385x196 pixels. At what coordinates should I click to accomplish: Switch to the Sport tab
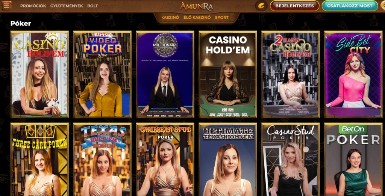[x=222, y=17]
